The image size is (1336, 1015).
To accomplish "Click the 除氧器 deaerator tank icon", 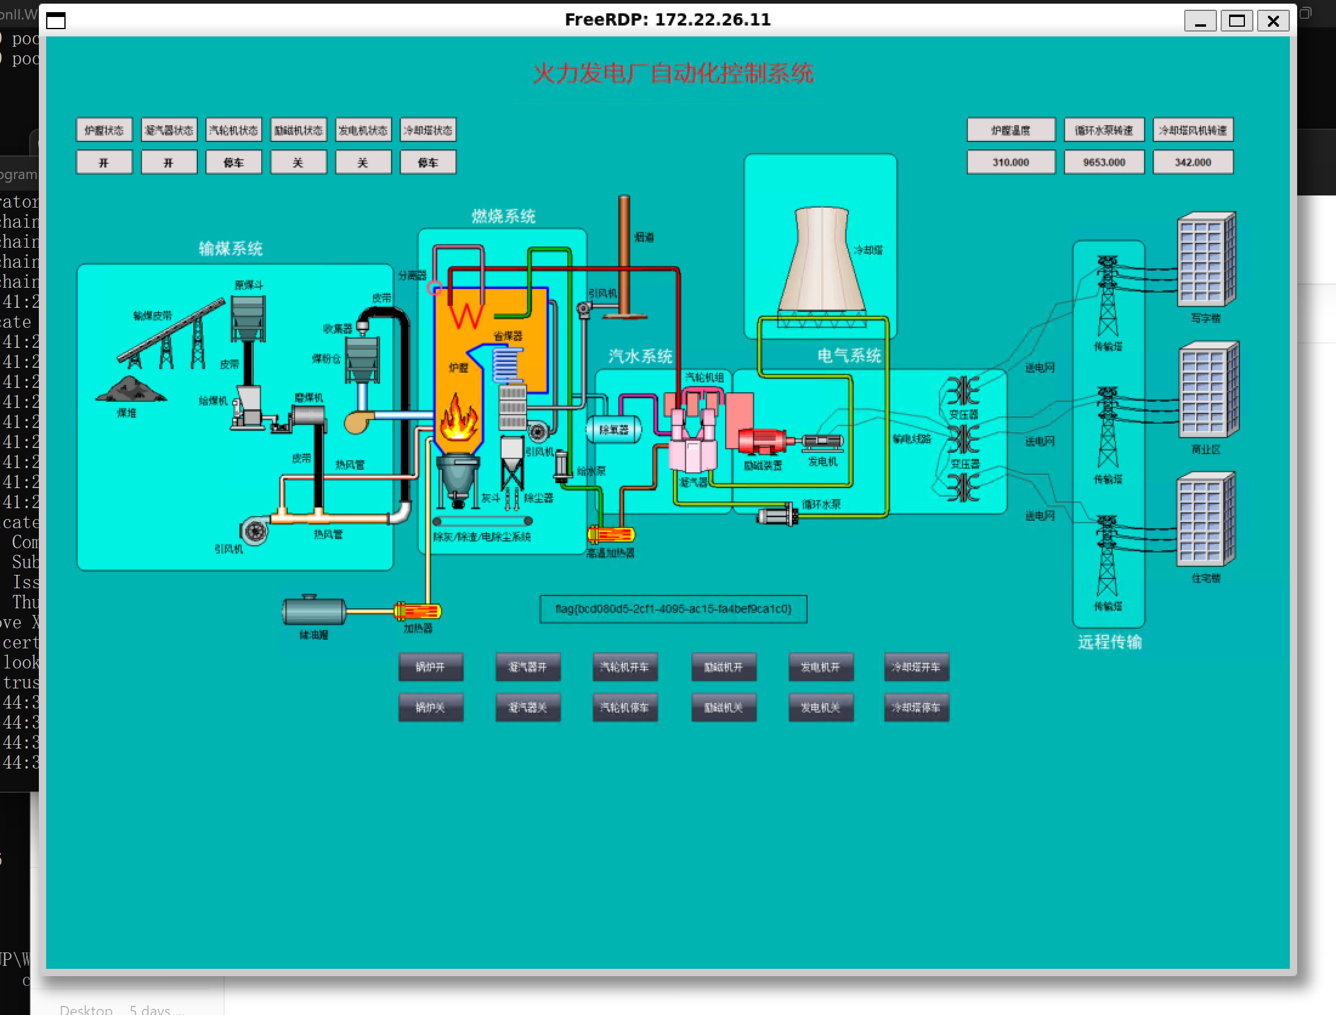I will coord(613,429).
